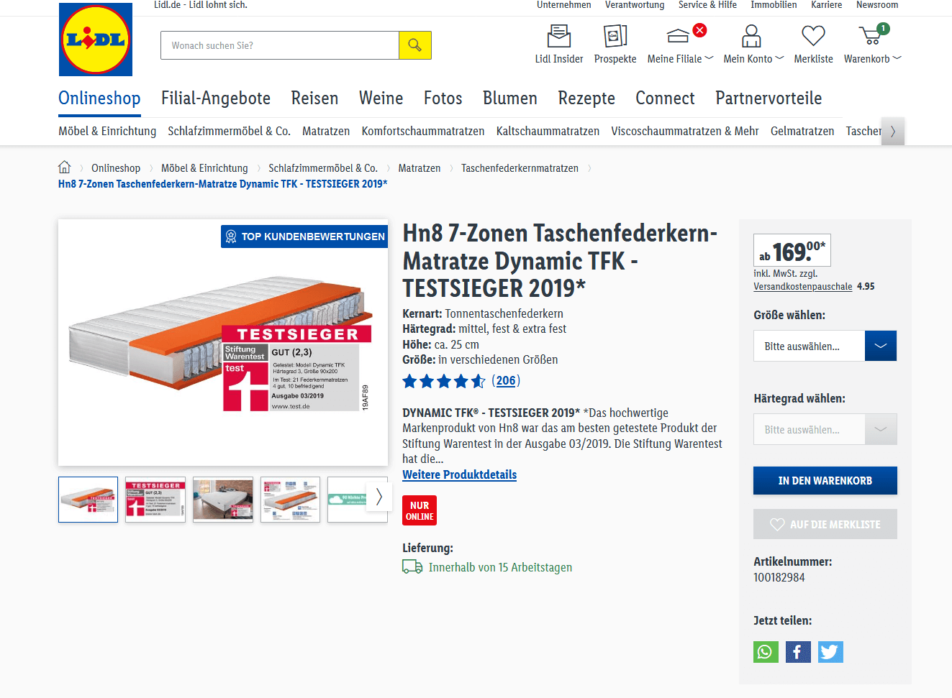Select Kaltschaummatratzen in the category bar

tap(548, 131)
